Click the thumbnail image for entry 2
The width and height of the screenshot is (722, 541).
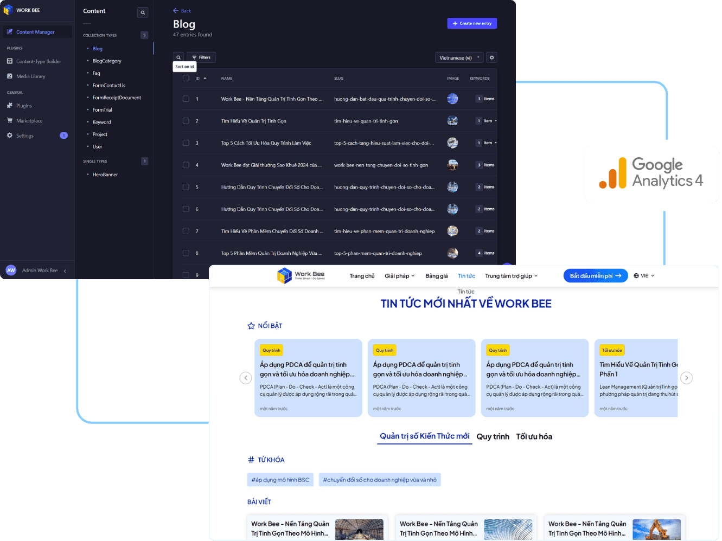tap(452, 121)
